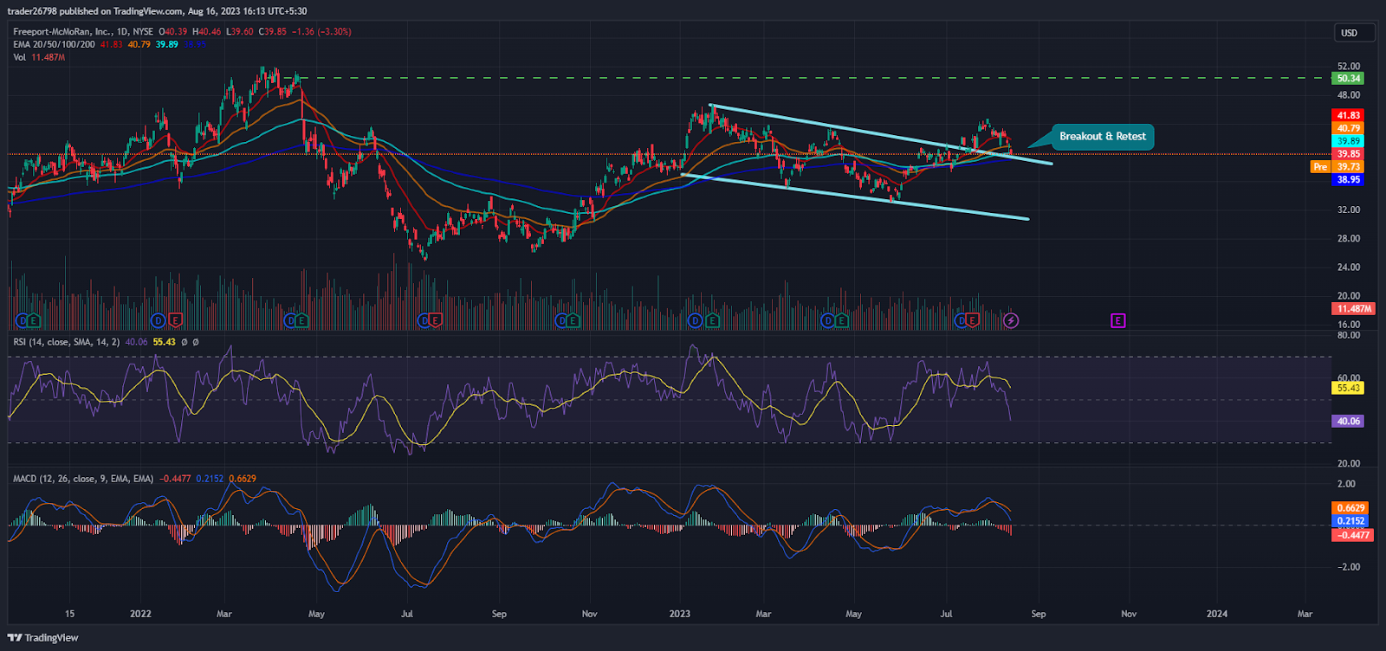Viewport: 1386px width, 651px height.
Task: Select the Breakout & Retest callout label
Action: pos(1102,136)
